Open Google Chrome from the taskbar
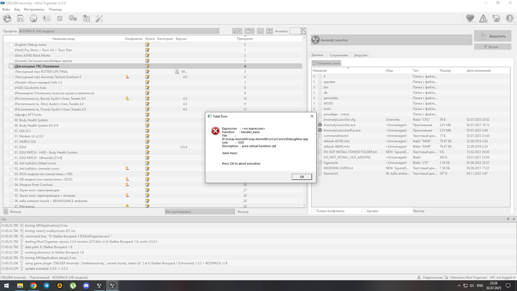Screen dimensions: 517x291 pos(33,286)
